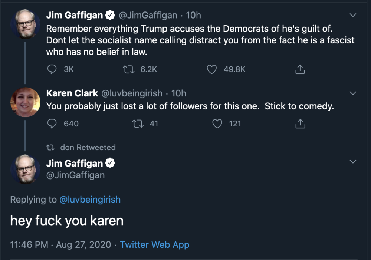The width and height of the screenshot is (371, 260).
Task: Click the @JimGaffigan handle under main tweet
Action: pyautogui.click(x=75, y=175)
